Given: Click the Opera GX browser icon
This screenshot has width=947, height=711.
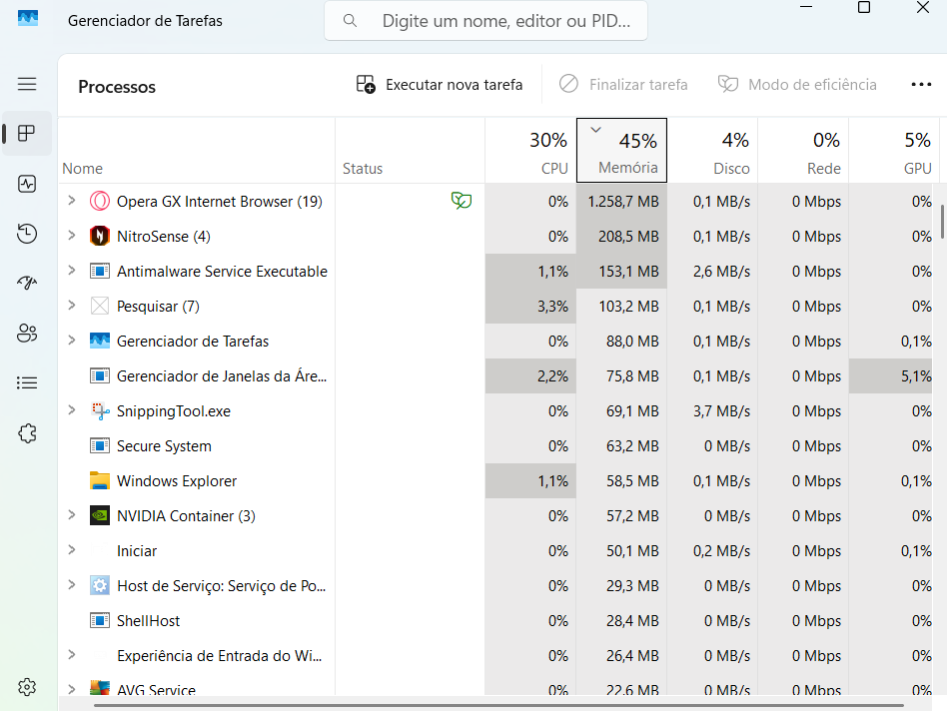Looking at the screenshot, I should pyautogui.click(x=100, y=202).
